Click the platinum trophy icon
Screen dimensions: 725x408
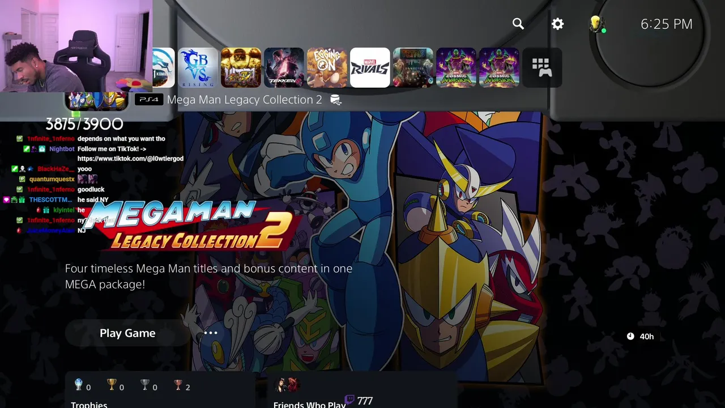(x=79, y=385)
